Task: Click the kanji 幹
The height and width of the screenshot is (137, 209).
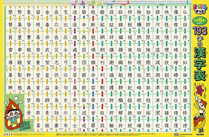Action: click(x=29, y=75)
